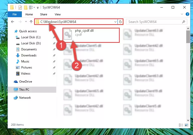The height and width of the screenshot is (135, 193).
Task: Select This PC in navigation pane
Action: coord(32,90)
